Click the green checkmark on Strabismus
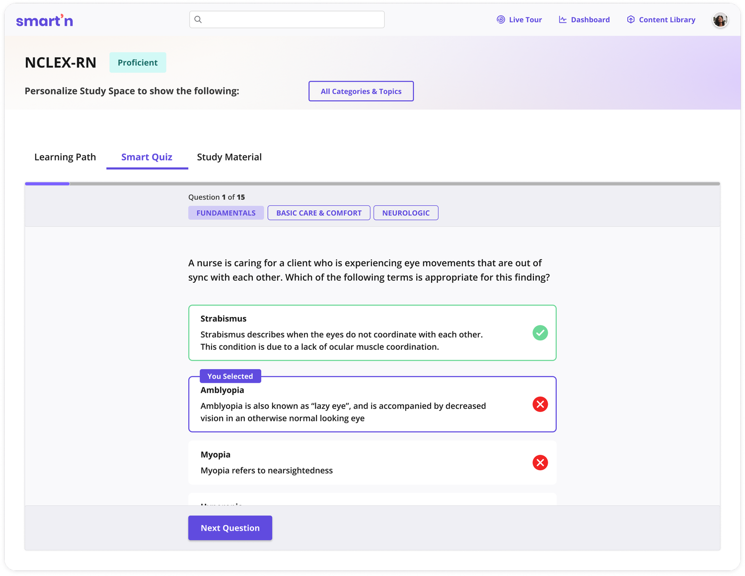745x576 pixels. (540, 333)
